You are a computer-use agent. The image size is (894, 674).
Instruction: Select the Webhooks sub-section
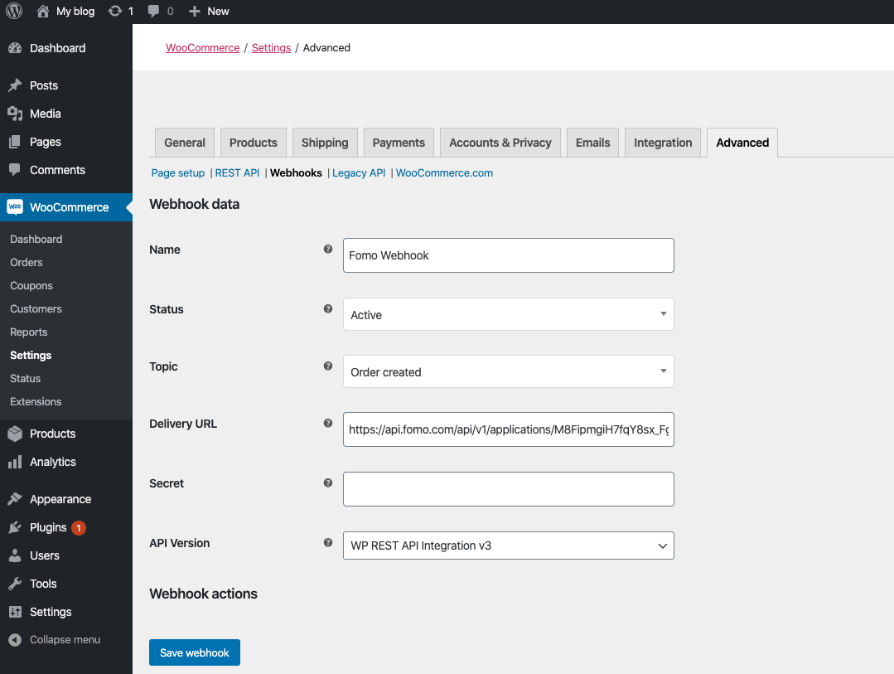click(296, 173)
